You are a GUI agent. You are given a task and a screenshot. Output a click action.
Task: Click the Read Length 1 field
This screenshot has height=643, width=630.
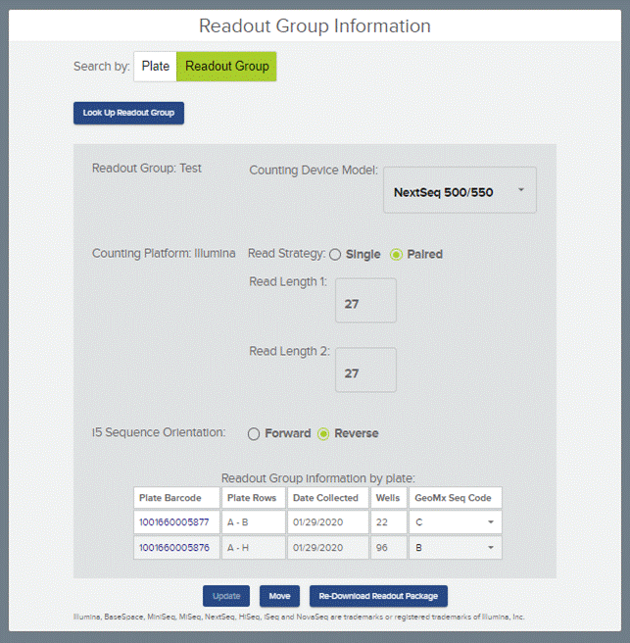365,301
